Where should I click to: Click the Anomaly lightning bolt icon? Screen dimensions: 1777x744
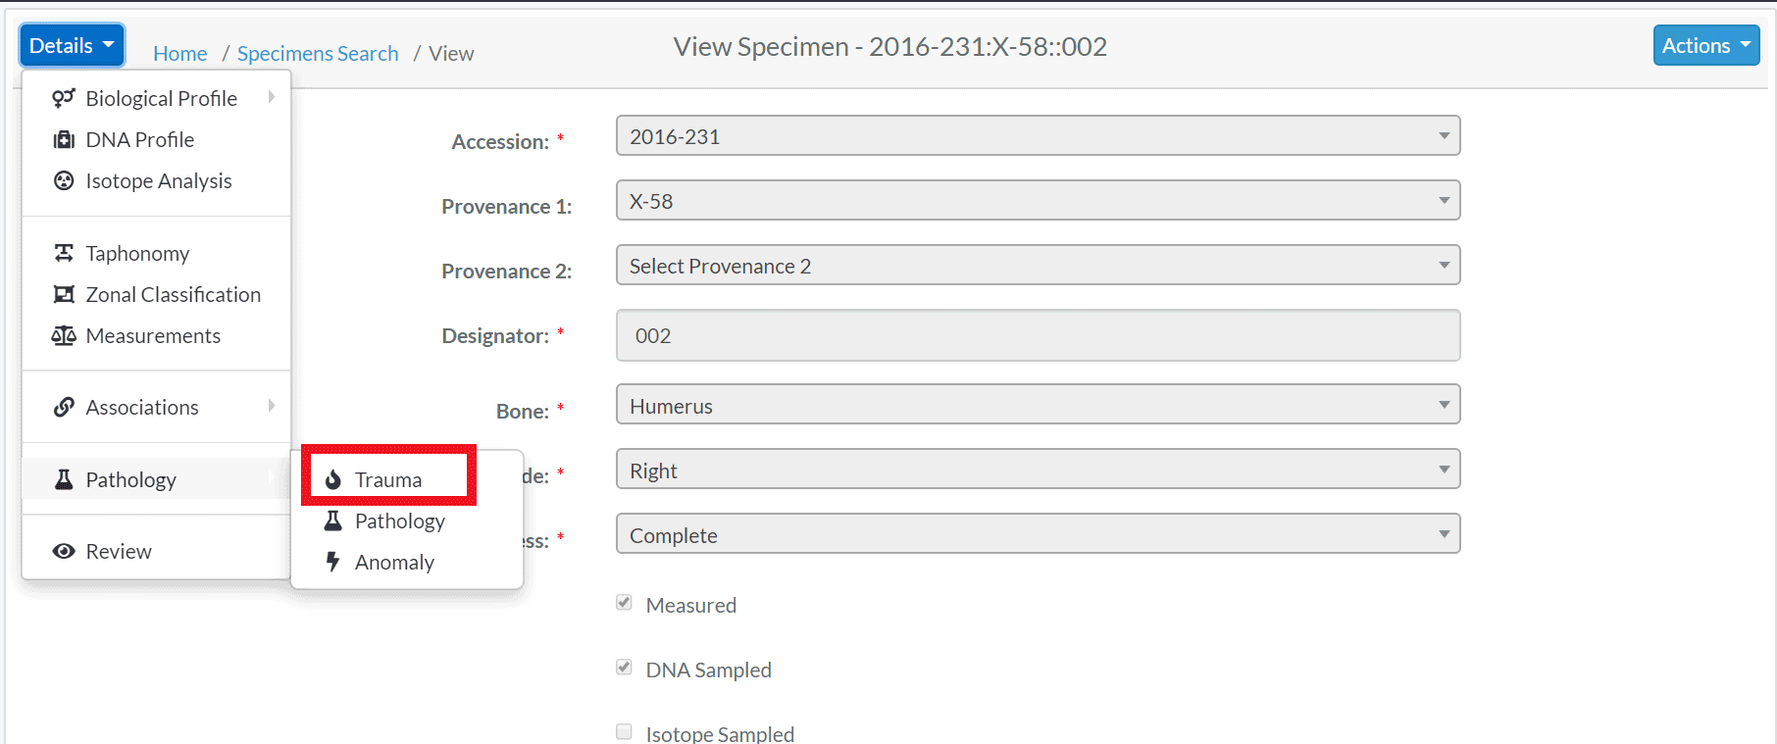click(333, 562)
